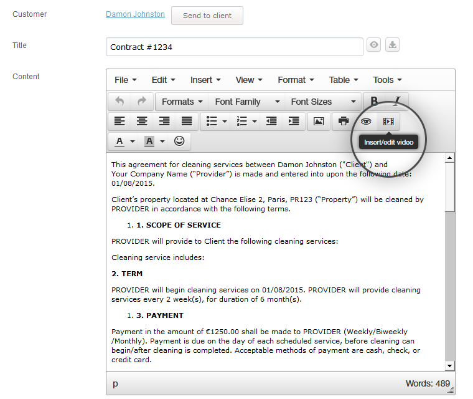The width and height of the screenshot is (473, 399).
Task: Open bullet list style dropdown arrow
Action: click(225, 122)
